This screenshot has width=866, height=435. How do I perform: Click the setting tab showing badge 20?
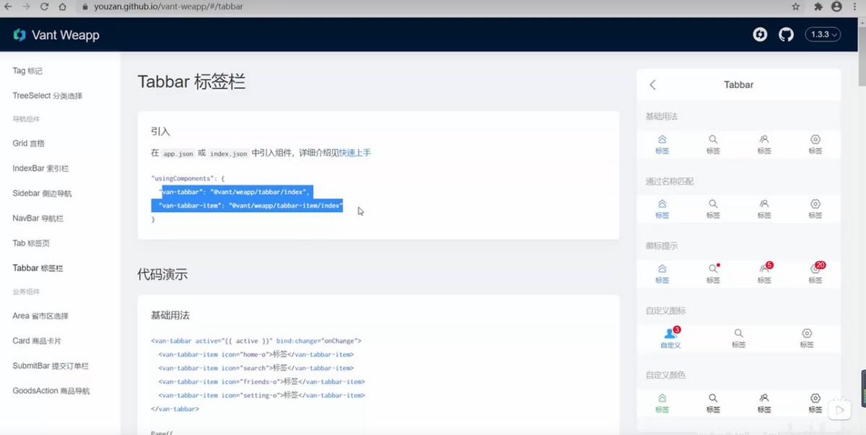tap(815, 272)
